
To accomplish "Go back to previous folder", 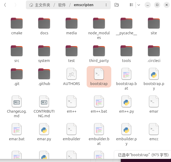I will 5,5.
